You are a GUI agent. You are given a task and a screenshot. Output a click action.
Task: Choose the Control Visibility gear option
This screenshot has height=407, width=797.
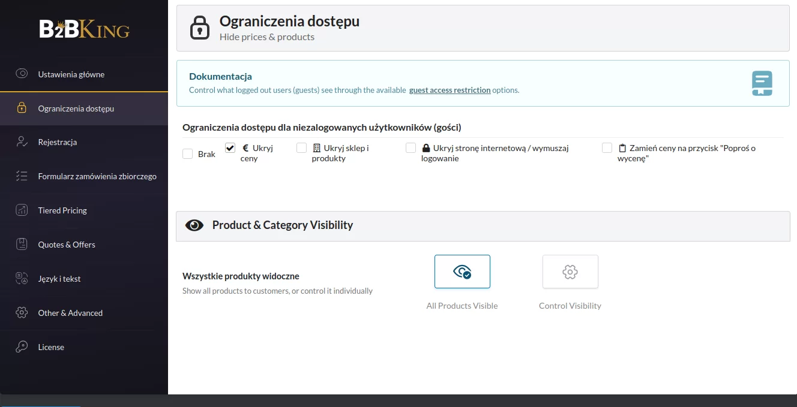click(x=570, y=272)
